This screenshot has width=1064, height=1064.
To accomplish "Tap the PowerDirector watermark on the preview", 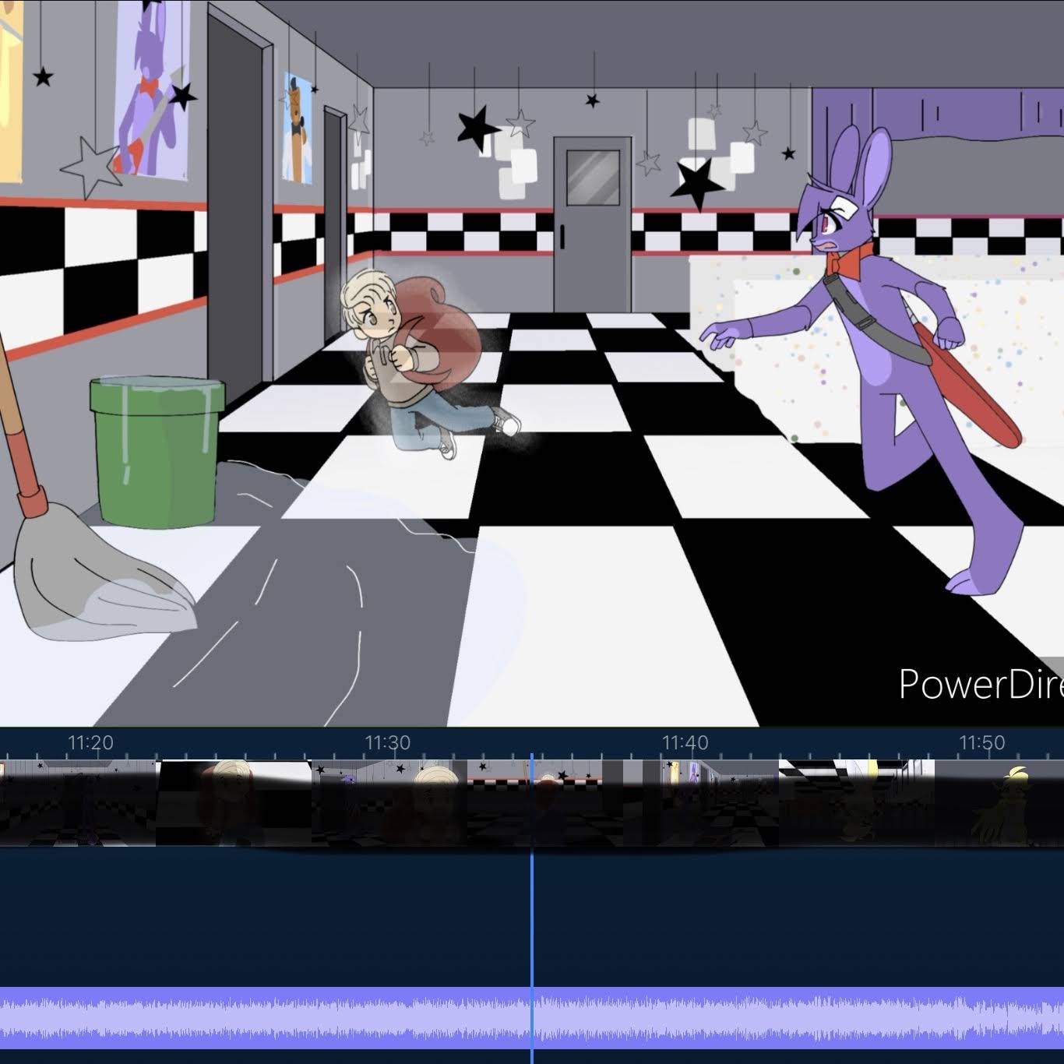I will click(x=980, y=684).
